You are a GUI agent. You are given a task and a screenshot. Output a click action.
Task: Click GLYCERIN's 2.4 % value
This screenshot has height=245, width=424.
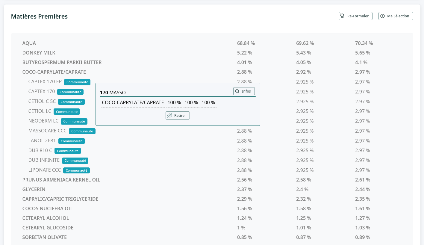click(x=302, y=189)
